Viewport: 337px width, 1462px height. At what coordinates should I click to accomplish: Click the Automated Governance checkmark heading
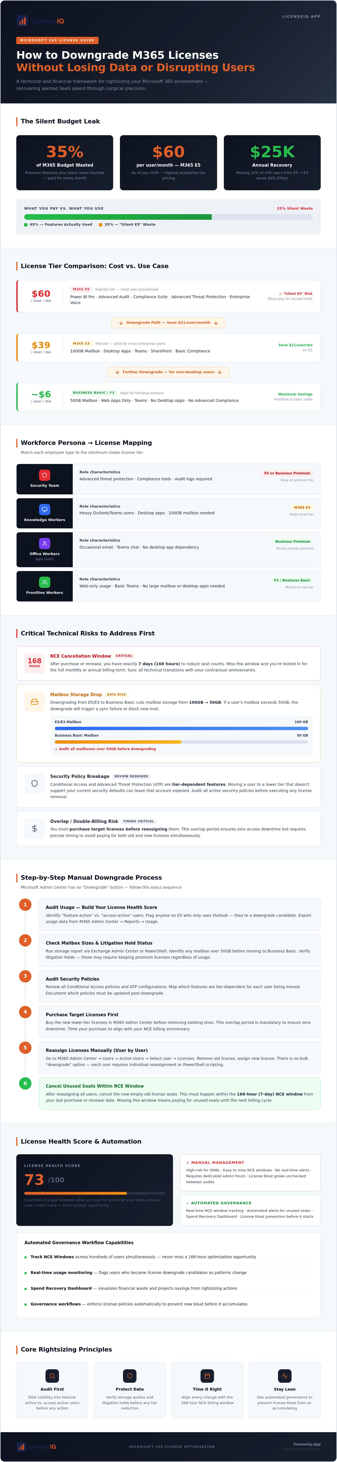218,1203
